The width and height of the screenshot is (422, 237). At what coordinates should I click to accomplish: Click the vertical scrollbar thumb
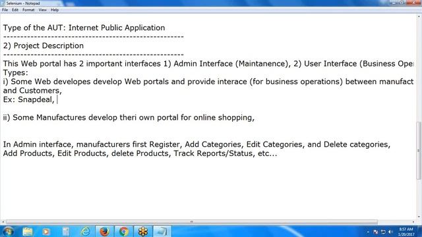[419, 151]
